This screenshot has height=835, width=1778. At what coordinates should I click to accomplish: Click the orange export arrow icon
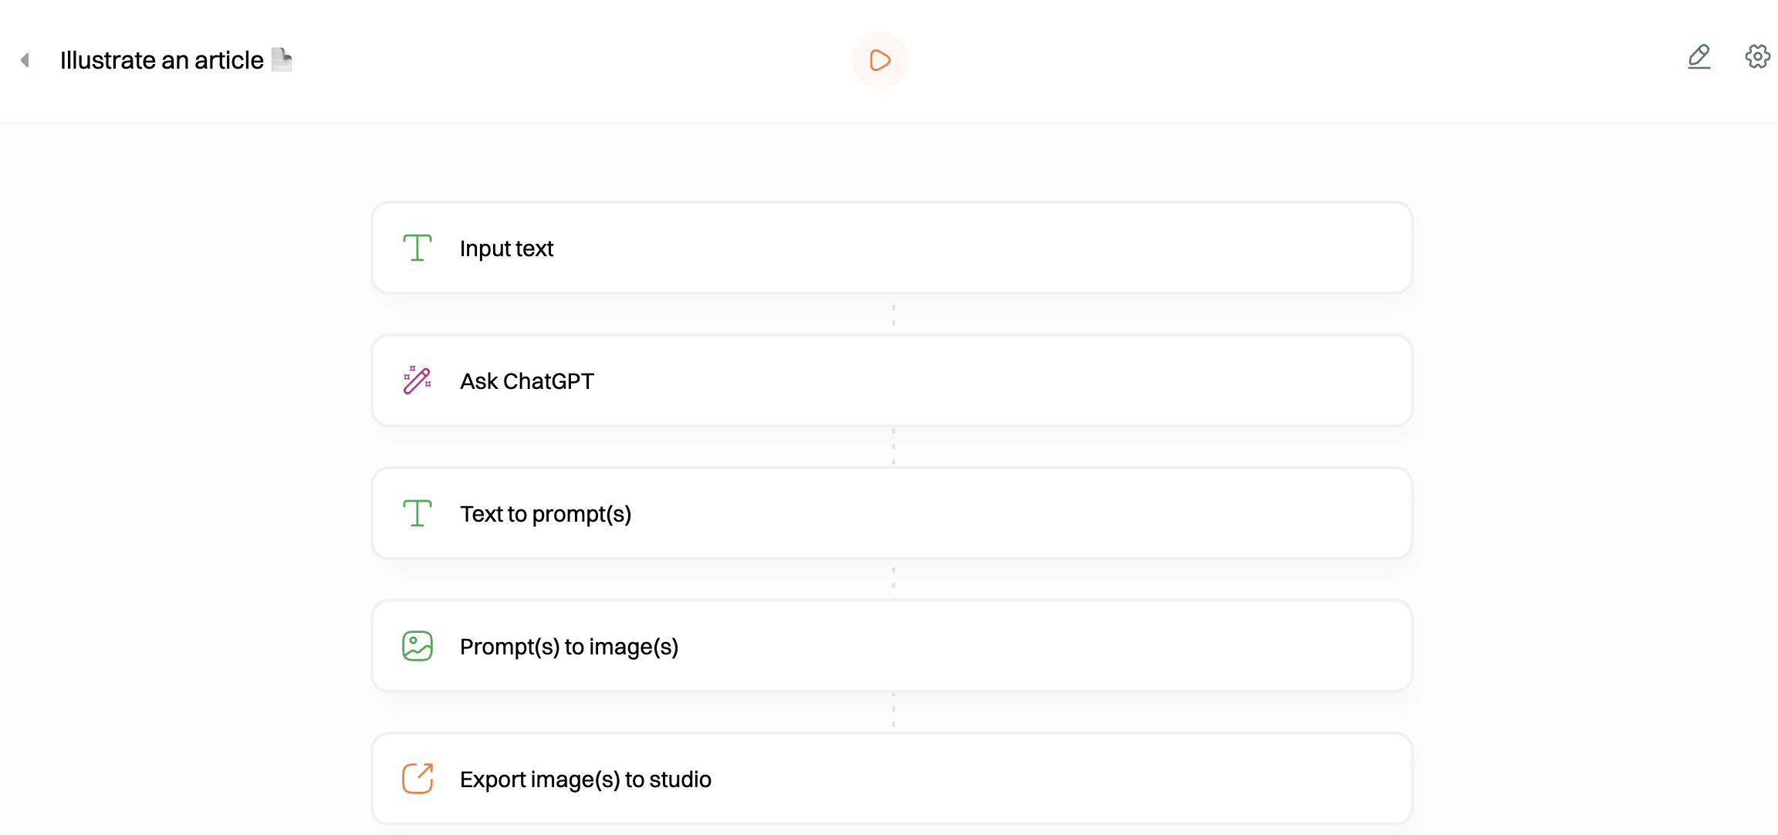(x=417, y=779)
